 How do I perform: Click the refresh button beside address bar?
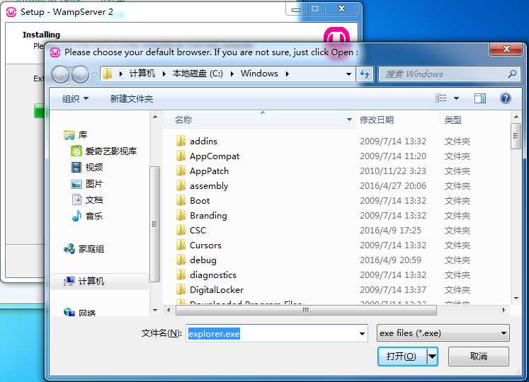click(365, 74)
